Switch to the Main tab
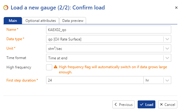Viewport: 181px width, 112px height. click(x=13, y=21)
